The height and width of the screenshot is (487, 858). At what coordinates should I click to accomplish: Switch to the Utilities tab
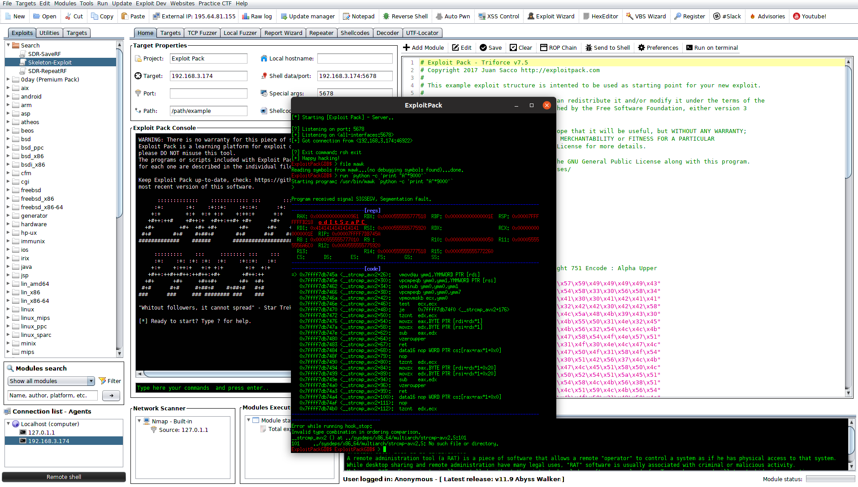pos(49,33)
